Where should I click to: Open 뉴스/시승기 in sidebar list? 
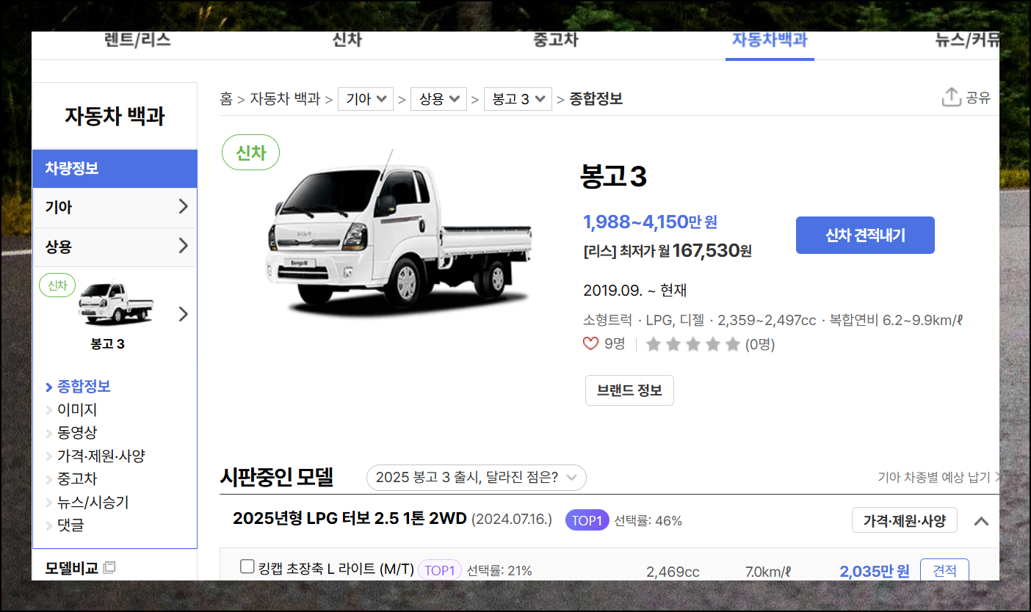pos(93,503)
